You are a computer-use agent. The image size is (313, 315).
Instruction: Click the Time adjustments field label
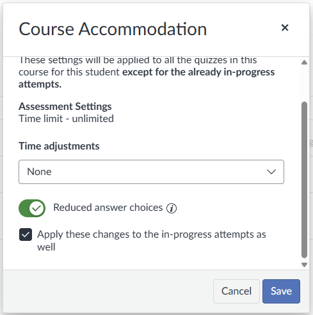(59, 146)
